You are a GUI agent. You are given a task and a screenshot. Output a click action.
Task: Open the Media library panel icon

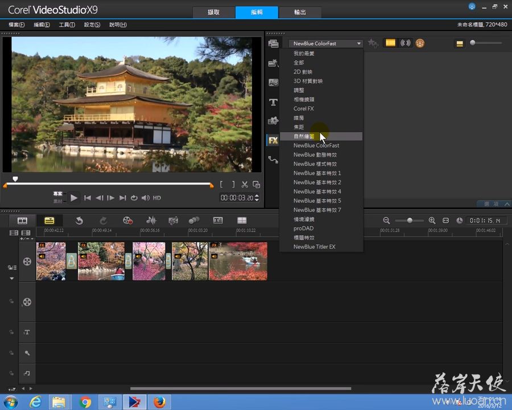(273, 43)
